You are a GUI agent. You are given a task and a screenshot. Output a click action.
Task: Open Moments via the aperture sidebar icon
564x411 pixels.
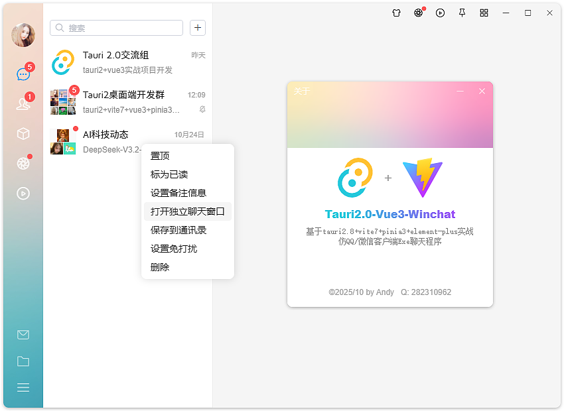point(23,163)
